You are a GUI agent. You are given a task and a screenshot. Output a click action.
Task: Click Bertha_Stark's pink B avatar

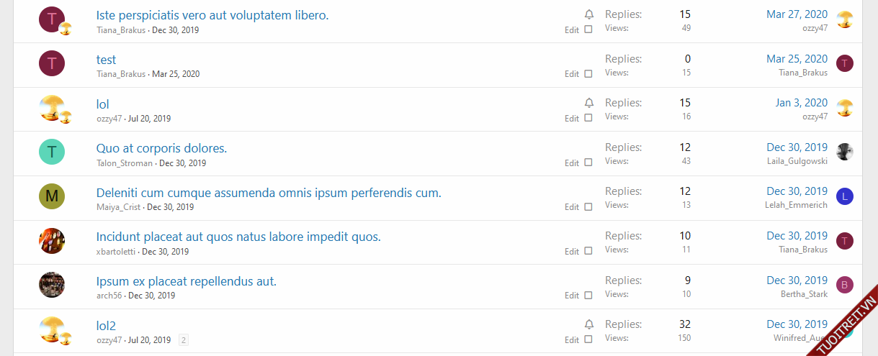click(845, 285)
